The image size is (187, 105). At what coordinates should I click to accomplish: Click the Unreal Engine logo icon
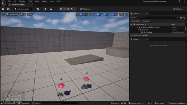point(3,3)
